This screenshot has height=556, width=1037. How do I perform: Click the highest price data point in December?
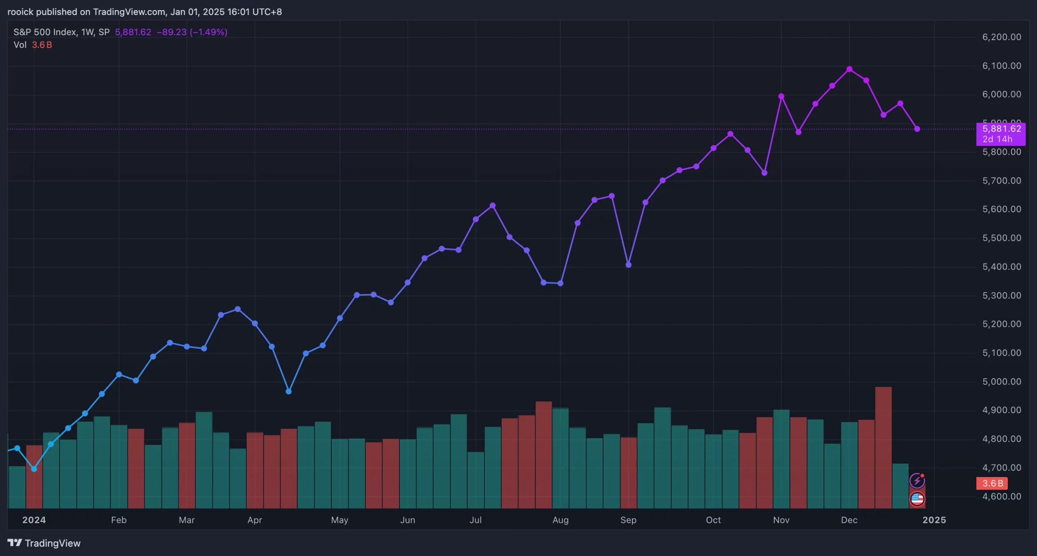pos(849,69)
